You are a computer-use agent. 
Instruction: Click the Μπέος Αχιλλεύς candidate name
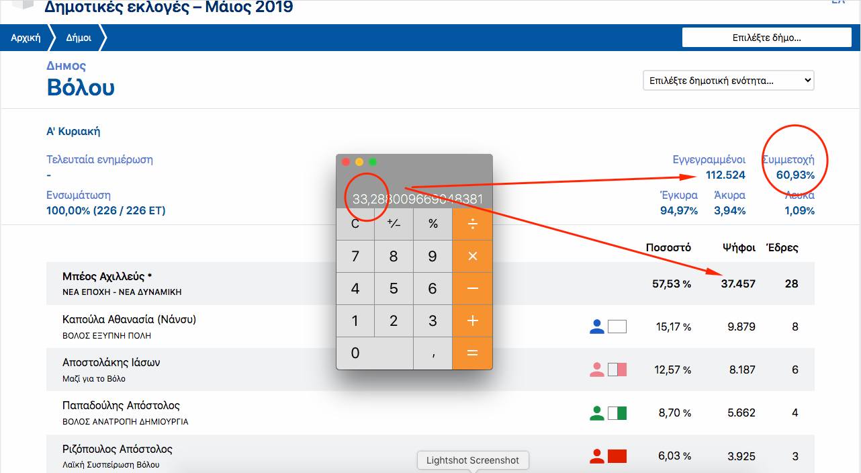coord(108,276)
